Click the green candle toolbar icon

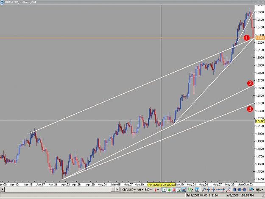coord(169,190)
